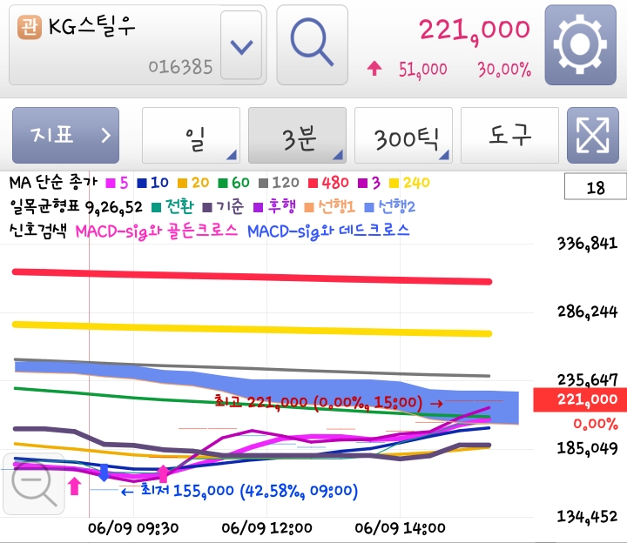This screenshot has width=627, height=543.
Task: Zoom out the chart
Action: click(34, 484)
